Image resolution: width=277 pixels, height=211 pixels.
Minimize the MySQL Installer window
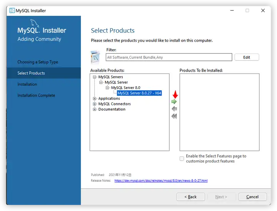(232, 11)
